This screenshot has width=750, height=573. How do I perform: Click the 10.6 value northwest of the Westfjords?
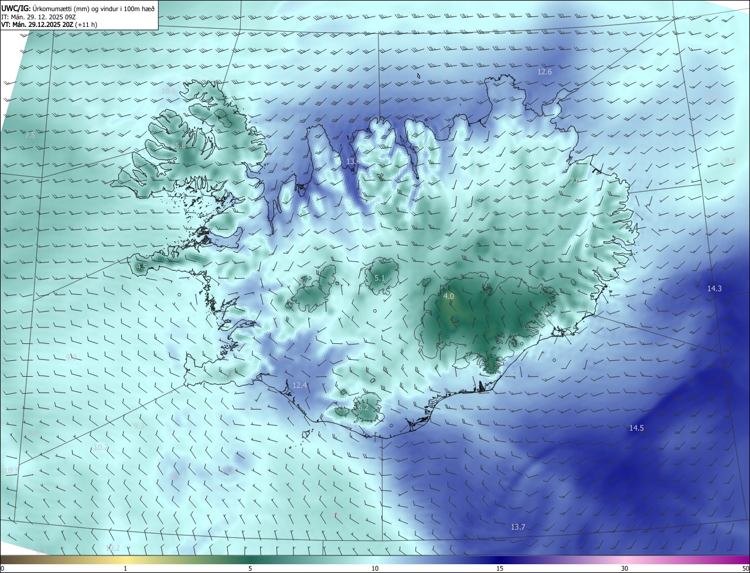pyautogui.click(x=168, y=91)
